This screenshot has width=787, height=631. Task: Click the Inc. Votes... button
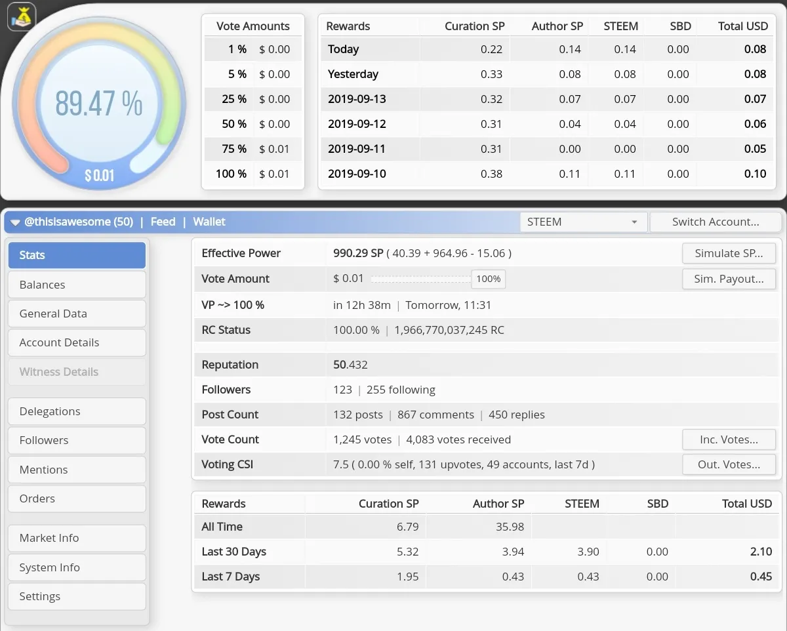(x=729, y=439)
